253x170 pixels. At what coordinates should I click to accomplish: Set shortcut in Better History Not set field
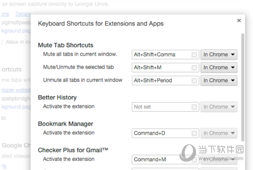pyautogui.click(x=165, y=107)
